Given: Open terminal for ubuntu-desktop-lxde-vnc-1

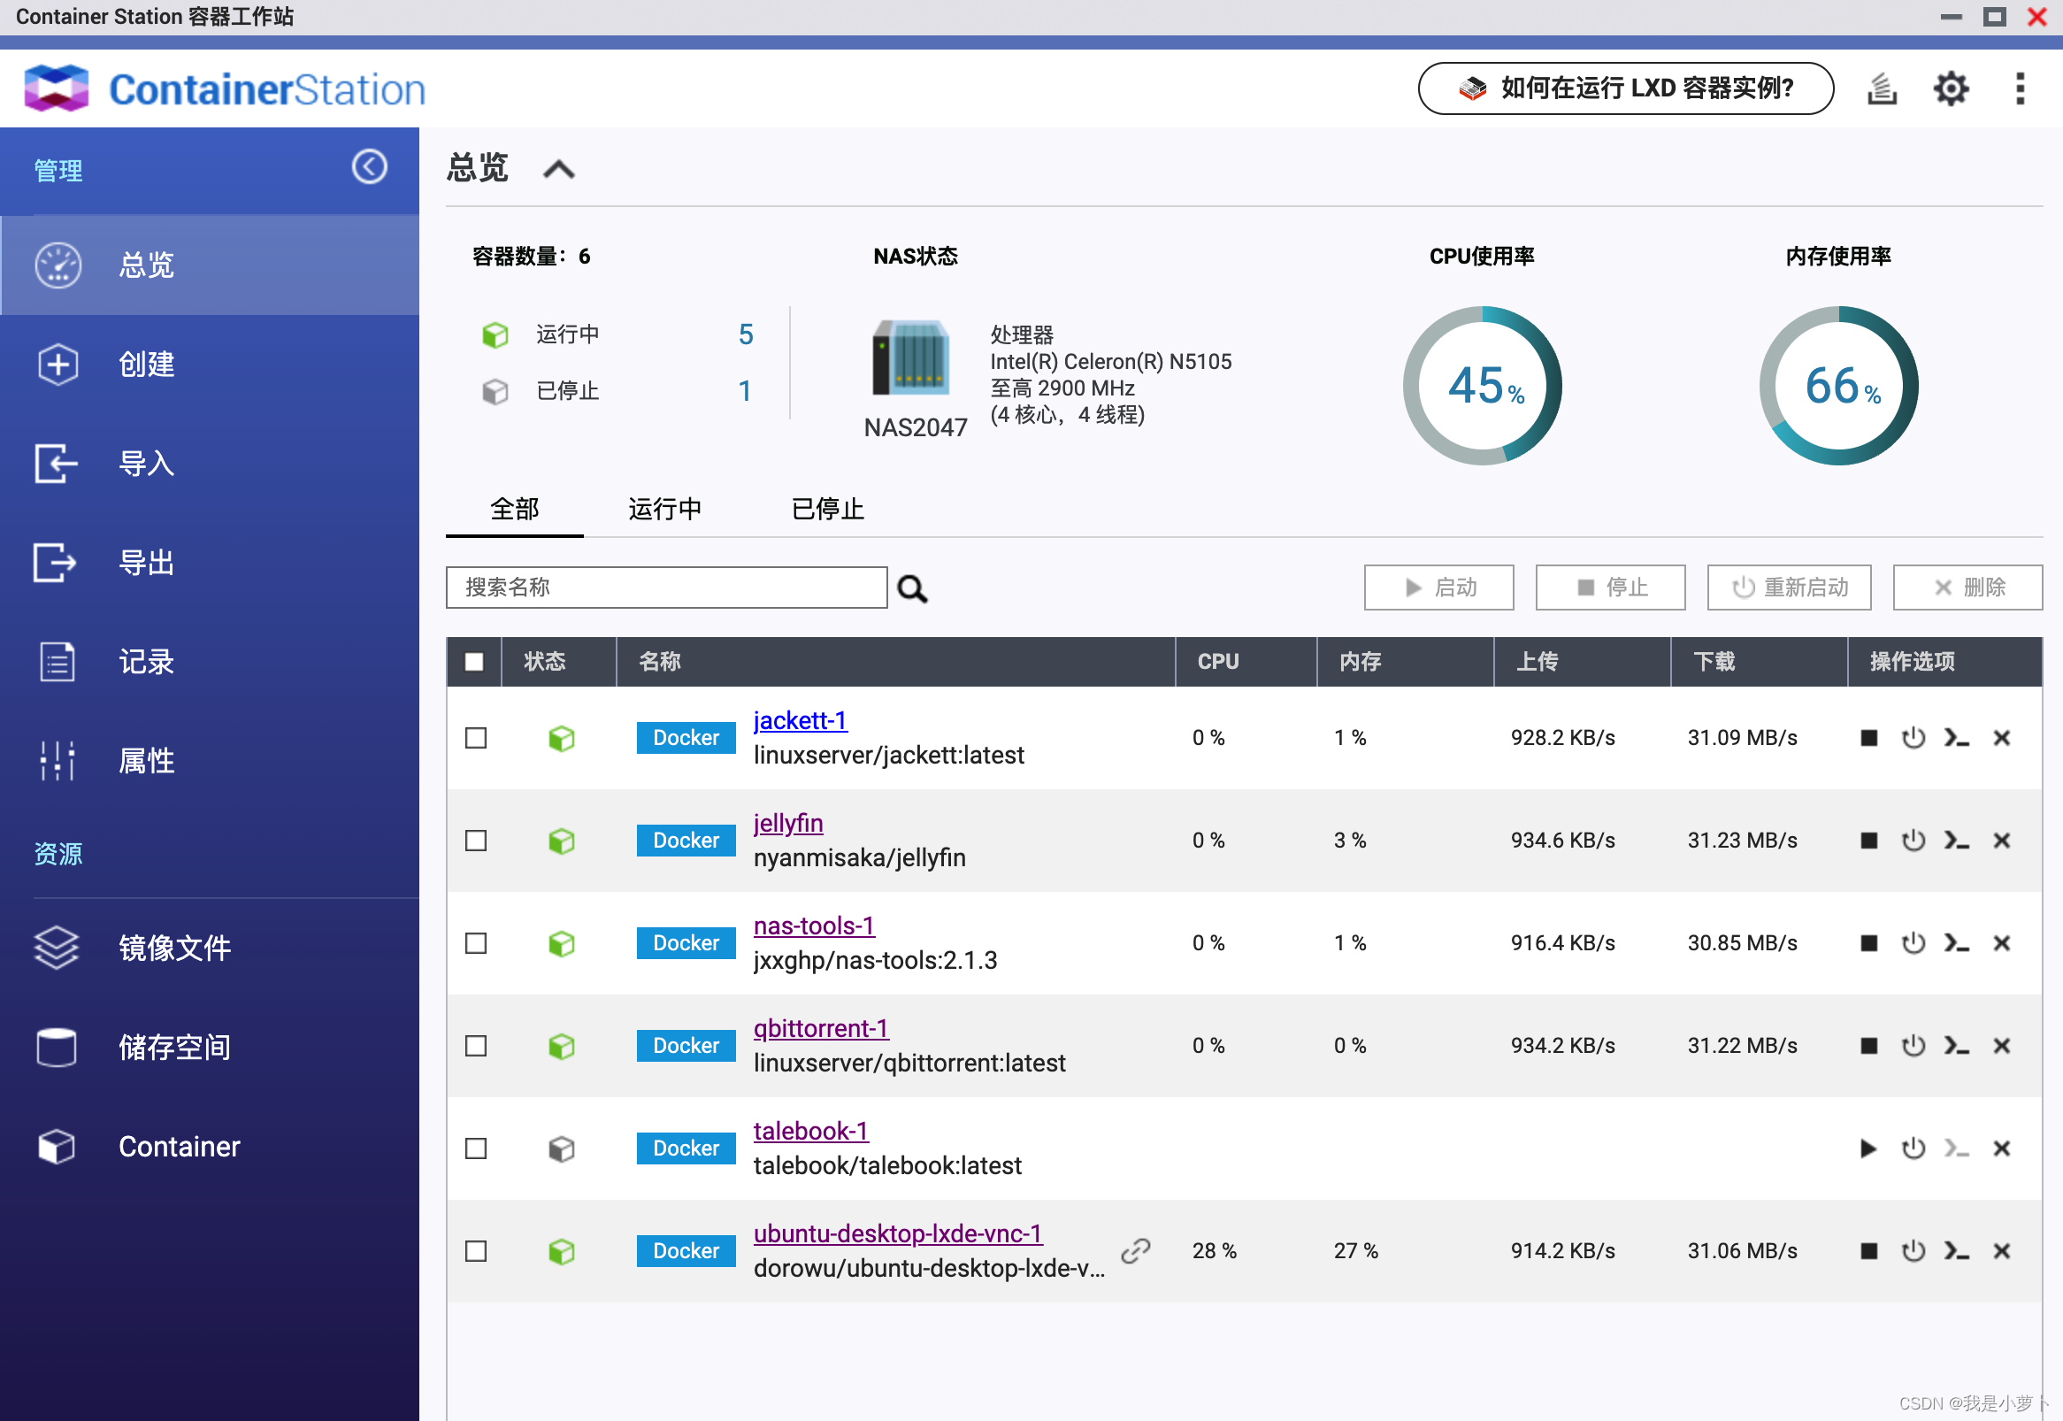Looking at the screenshot, I should pyautogui.click(x=1956, y=1251).
